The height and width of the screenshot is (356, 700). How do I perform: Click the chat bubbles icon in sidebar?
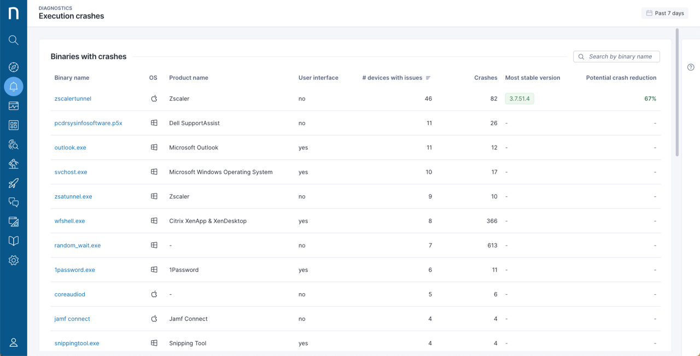click(14, 202)
